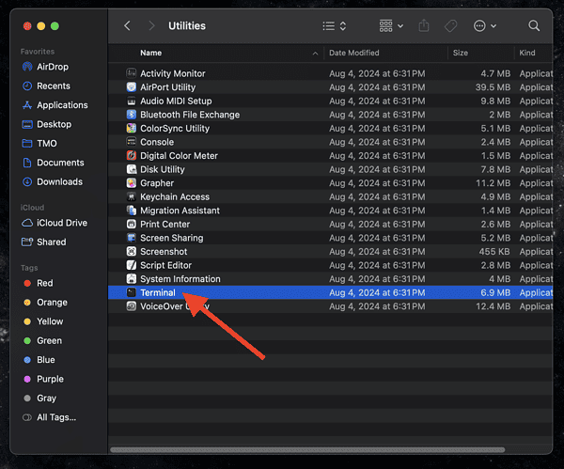564x469 pixels.
Task: Click the Activity Monitor app icon
Action: (132, 73)
